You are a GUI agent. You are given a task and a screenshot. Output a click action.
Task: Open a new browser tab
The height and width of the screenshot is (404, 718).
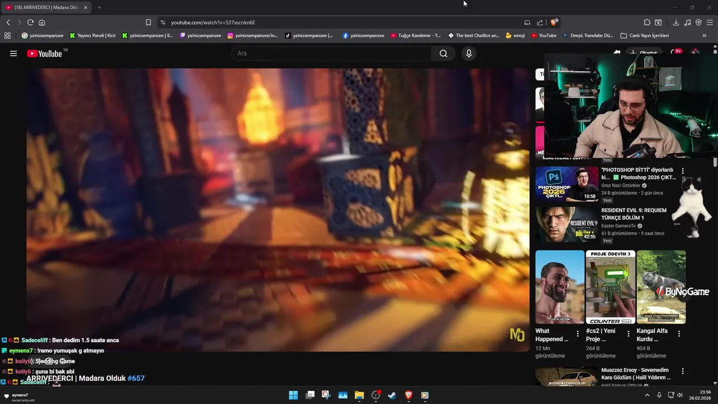99,7
